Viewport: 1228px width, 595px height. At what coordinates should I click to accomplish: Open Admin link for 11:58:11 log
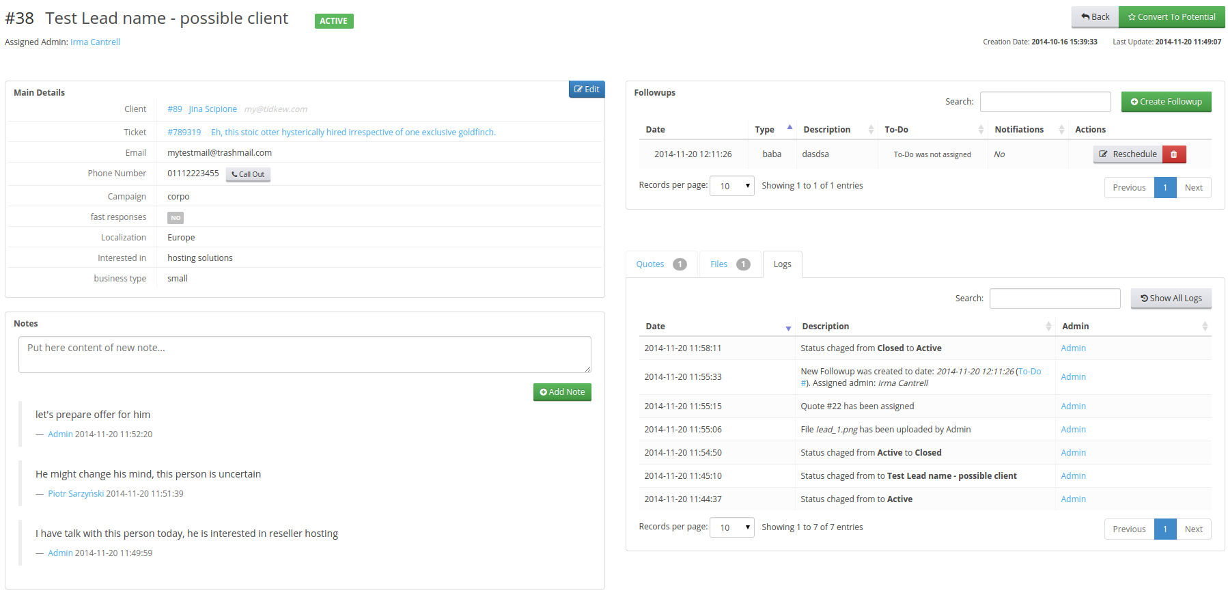tap(1073, 348)
